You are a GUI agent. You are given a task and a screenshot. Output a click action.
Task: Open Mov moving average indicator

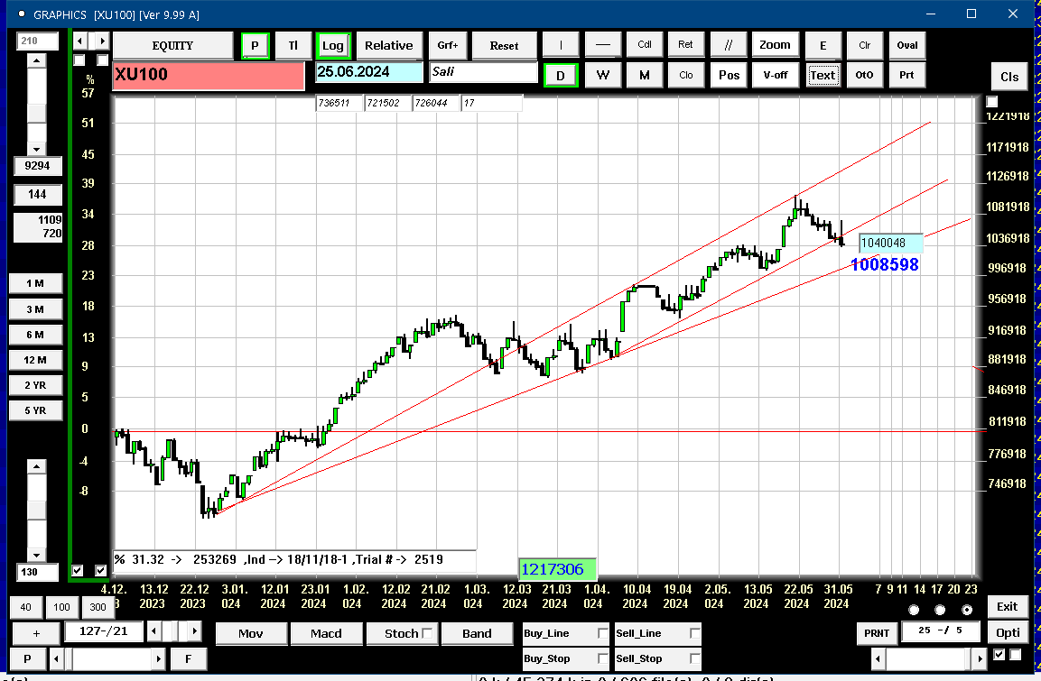click(251, 633)
